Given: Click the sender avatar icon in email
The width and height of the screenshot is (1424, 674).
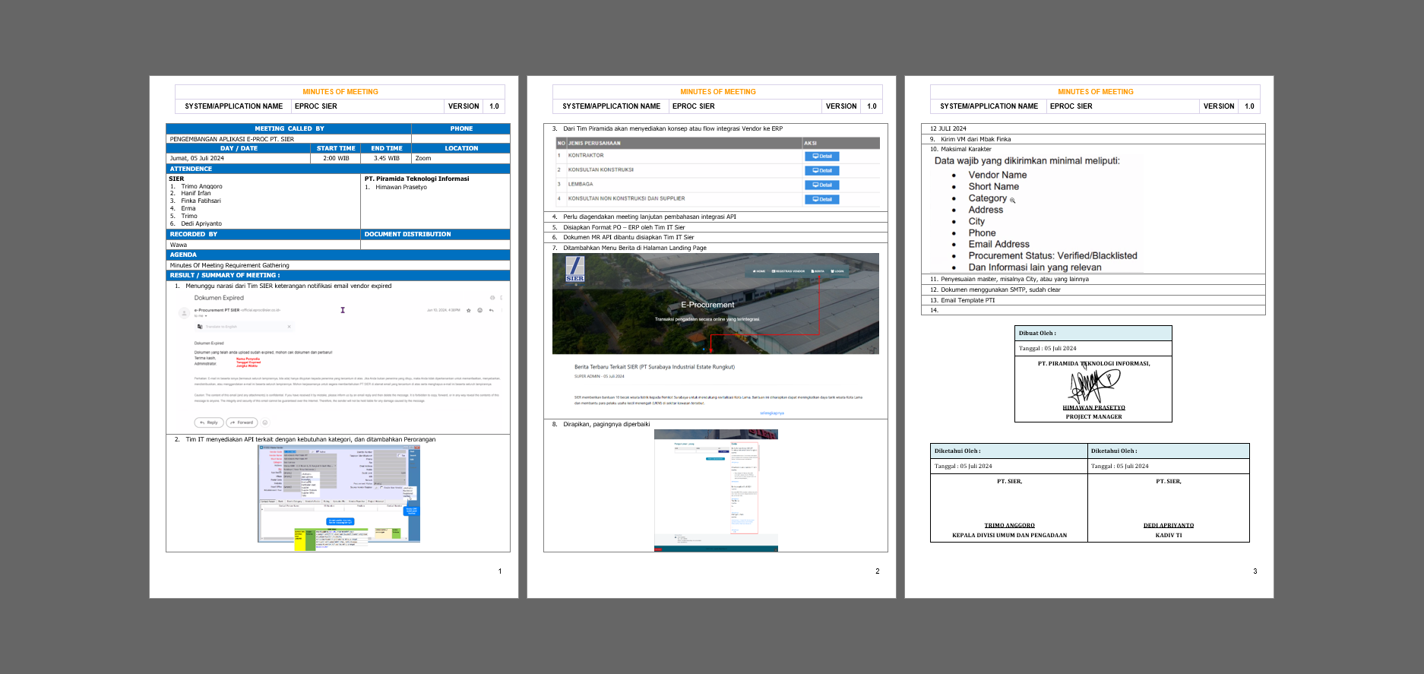Looking at the screenshot, I should 184,312.
